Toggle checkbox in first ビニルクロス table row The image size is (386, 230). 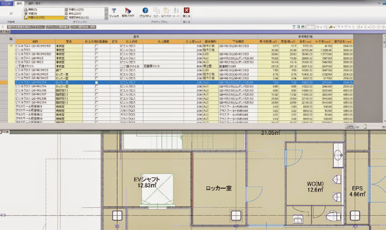pyautogui.click(x=96, y=46)
